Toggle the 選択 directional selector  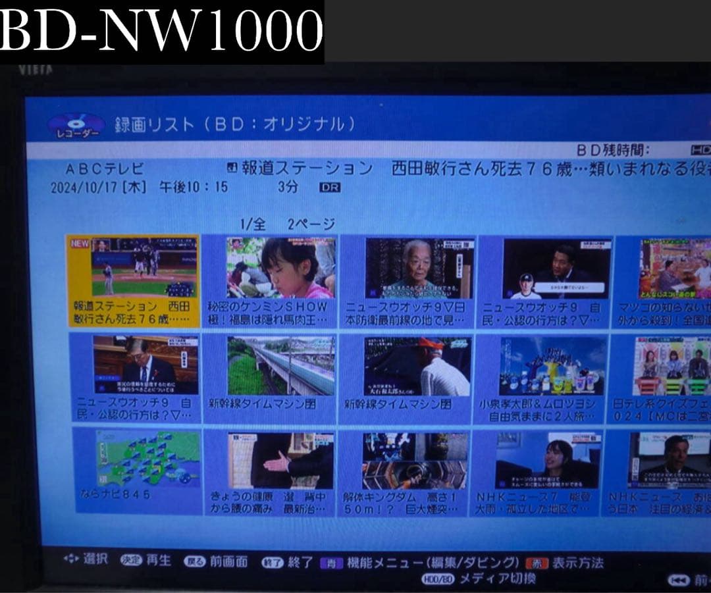(71, 558)
